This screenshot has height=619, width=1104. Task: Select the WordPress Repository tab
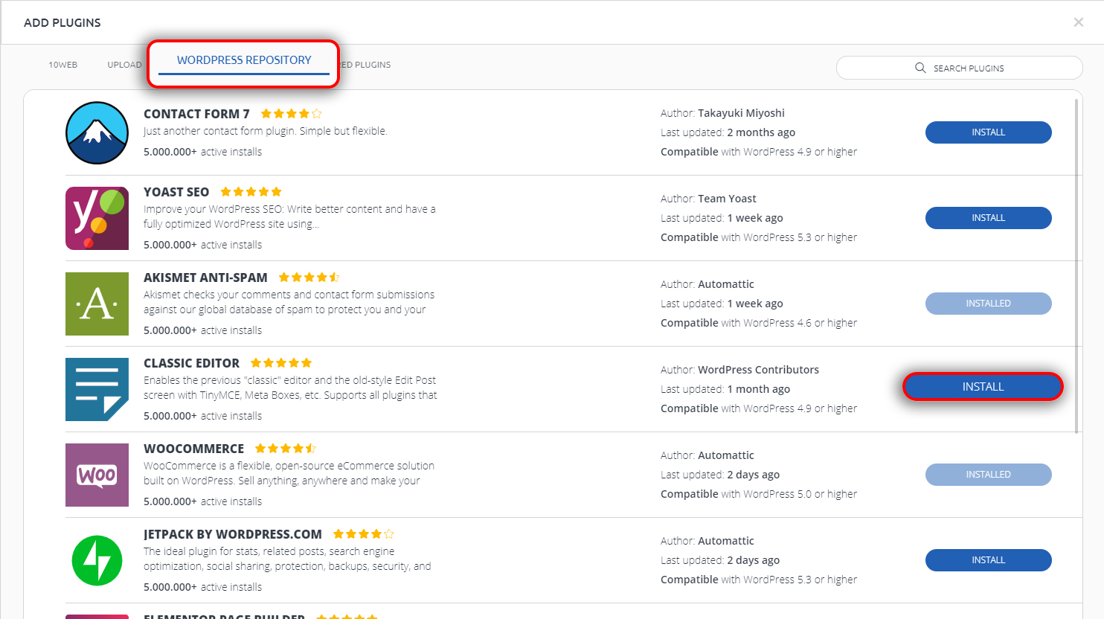click(244, 60)
